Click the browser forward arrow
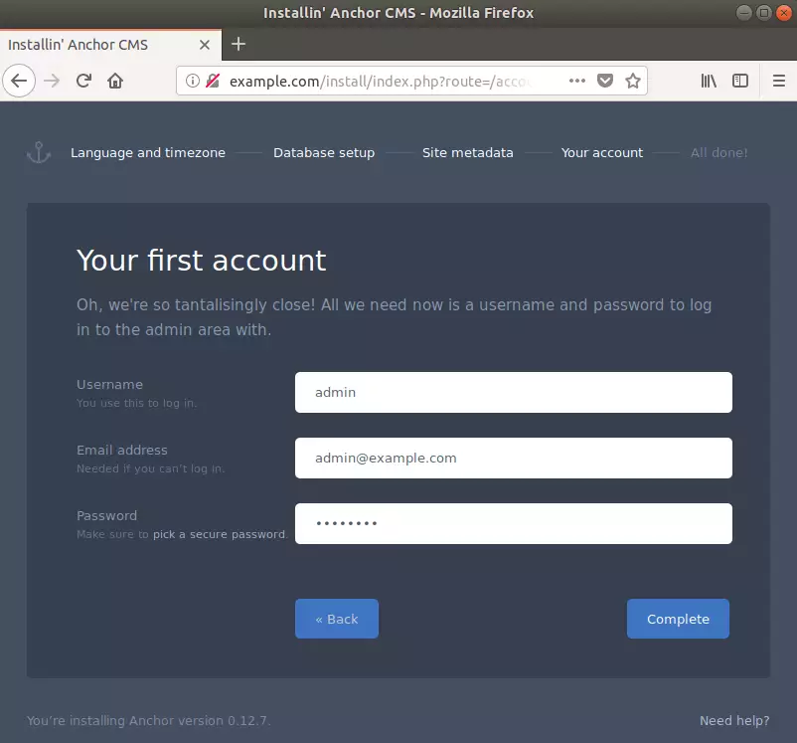797x743 pixels. point(52,81)
